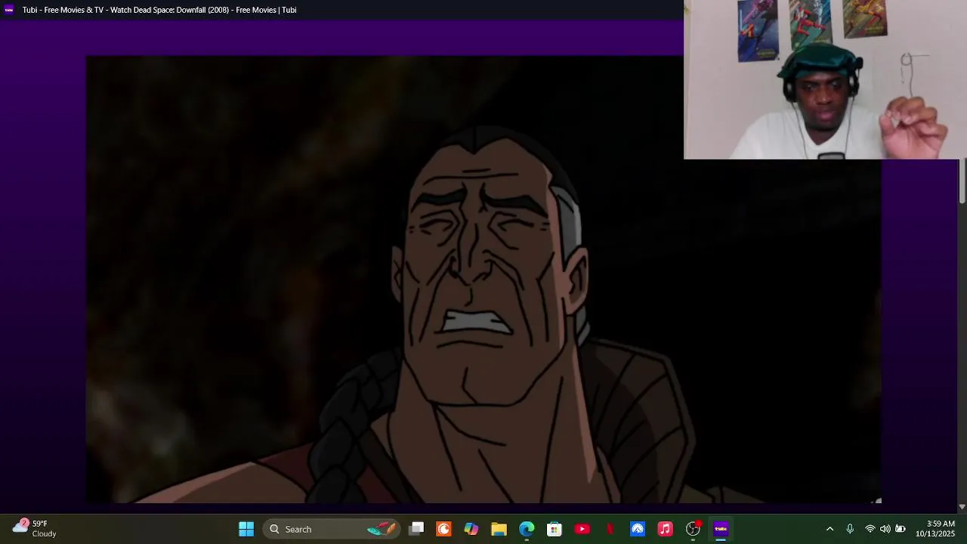Click the taskbar Search box

click(332, 529)
